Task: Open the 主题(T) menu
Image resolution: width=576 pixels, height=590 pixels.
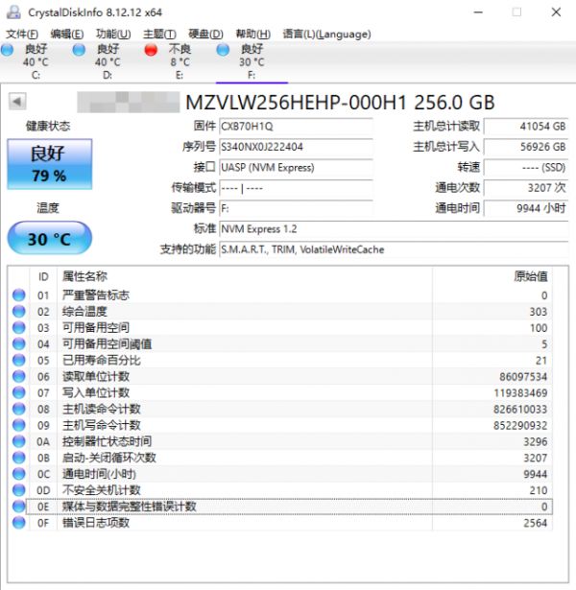Action: click(158, 34)
